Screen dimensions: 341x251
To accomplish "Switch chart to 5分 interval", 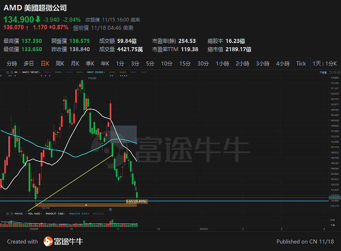I will 150,64.
